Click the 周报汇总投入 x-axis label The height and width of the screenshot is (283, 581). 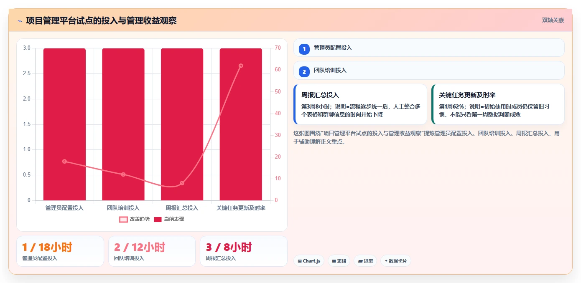coord(182,208)
